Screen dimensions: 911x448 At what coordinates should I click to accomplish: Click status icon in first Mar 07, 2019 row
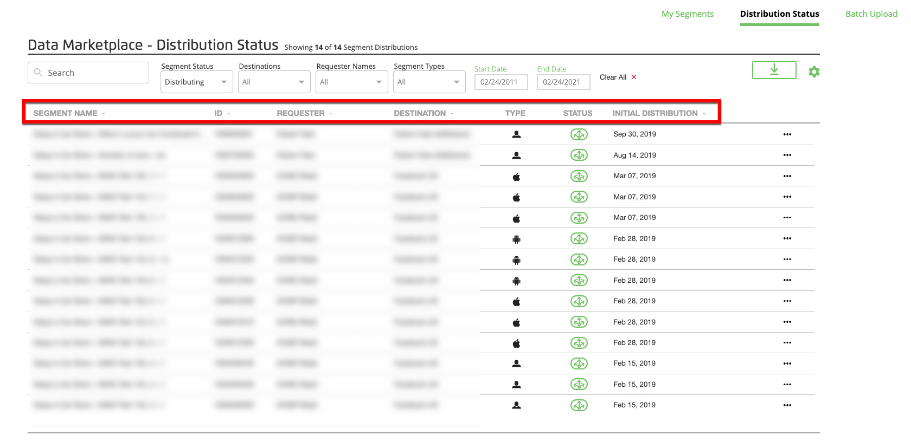point(579,176)
